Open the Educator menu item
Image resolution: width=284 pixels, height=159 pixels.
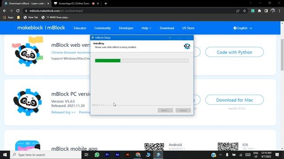(x=80, y=28)
